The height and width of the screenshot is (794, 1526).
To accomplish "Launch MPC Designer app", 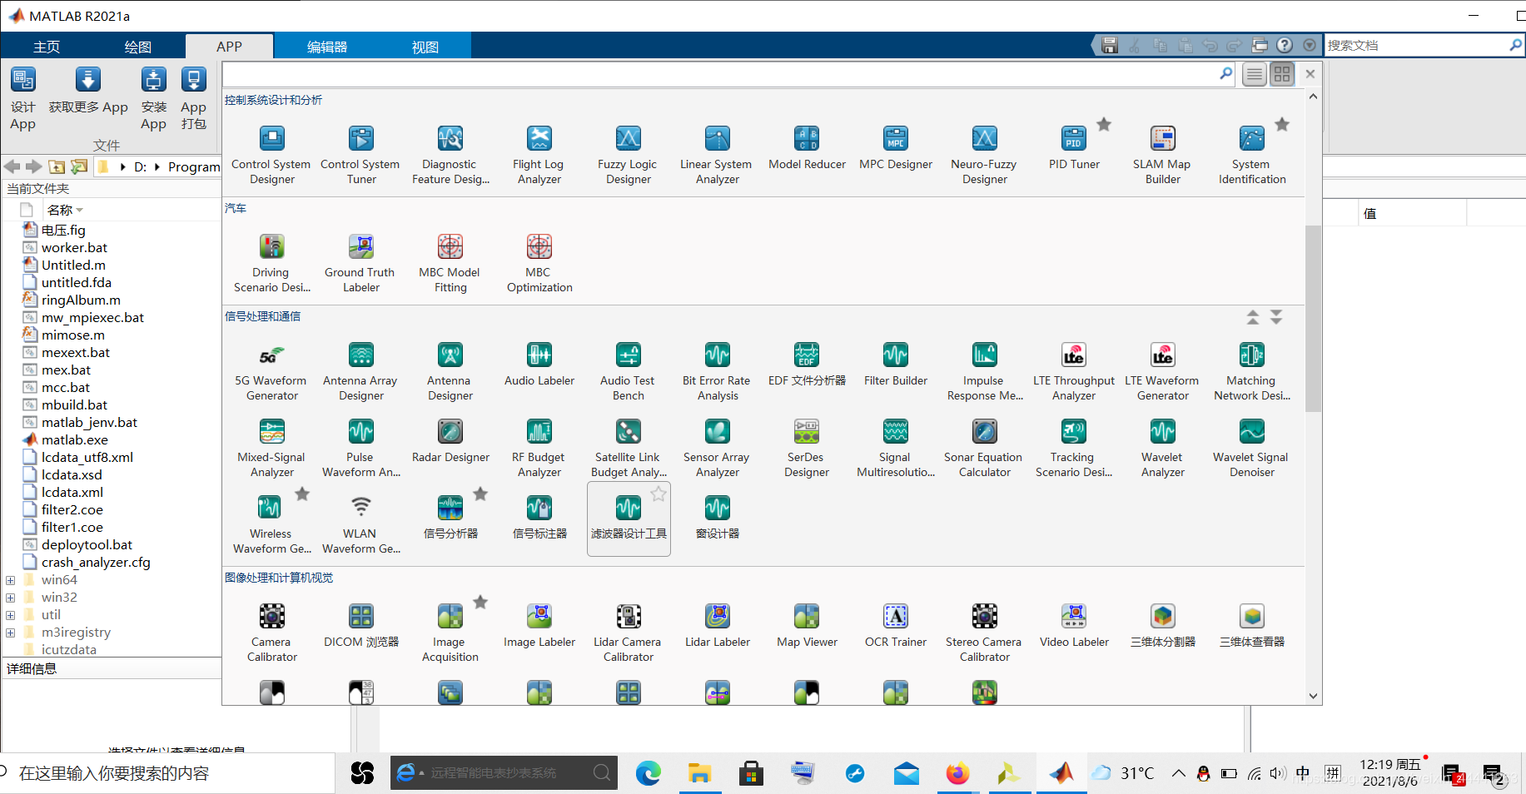I will (x=896, y=148).
